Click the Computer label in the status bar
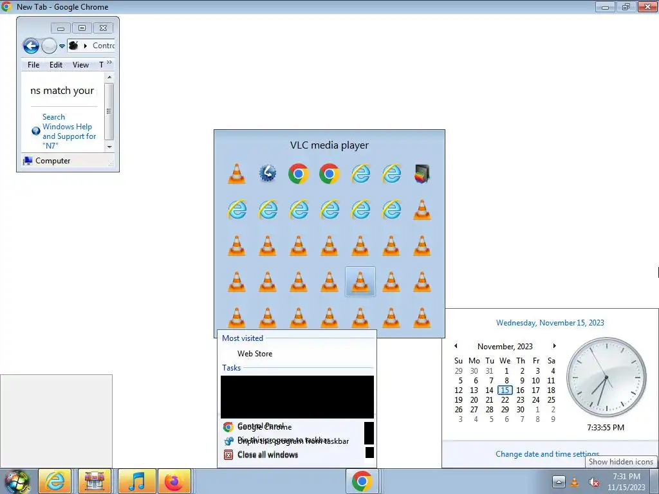659x494 pixels. tap(53, 161)
